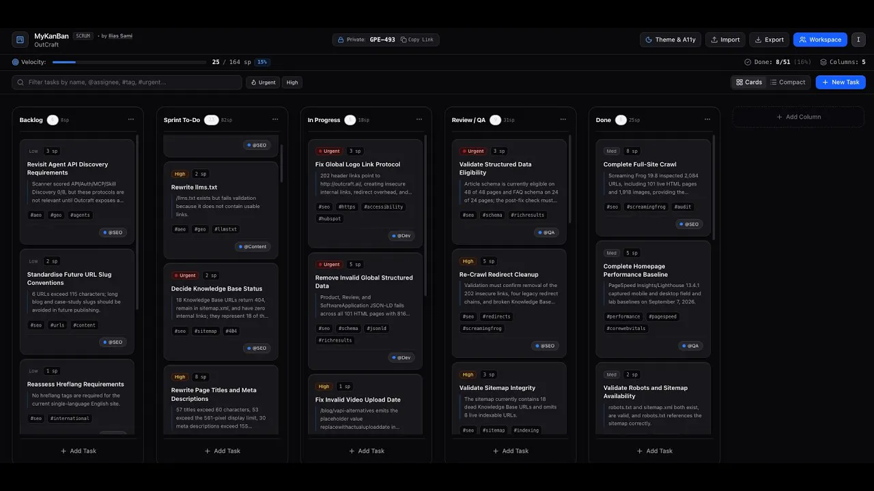Click the Sprint To-Do count badge
Screen dimensions: 874x491
pyautogui.click(x=212, y=120)
